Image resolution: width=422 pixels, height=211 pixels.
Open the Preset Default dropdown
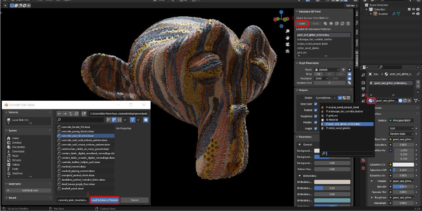(327, 70)
